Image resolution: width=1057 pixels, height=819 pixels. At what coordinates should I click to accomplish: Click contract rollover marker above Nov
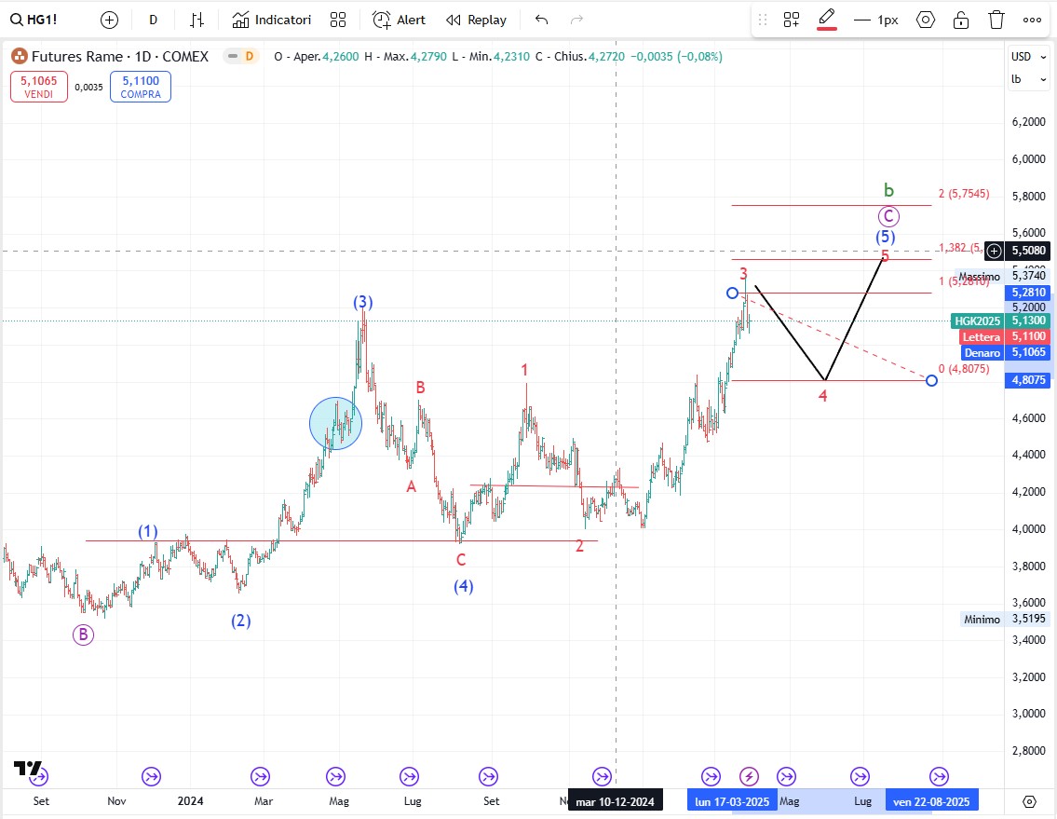tap(151, 777)
